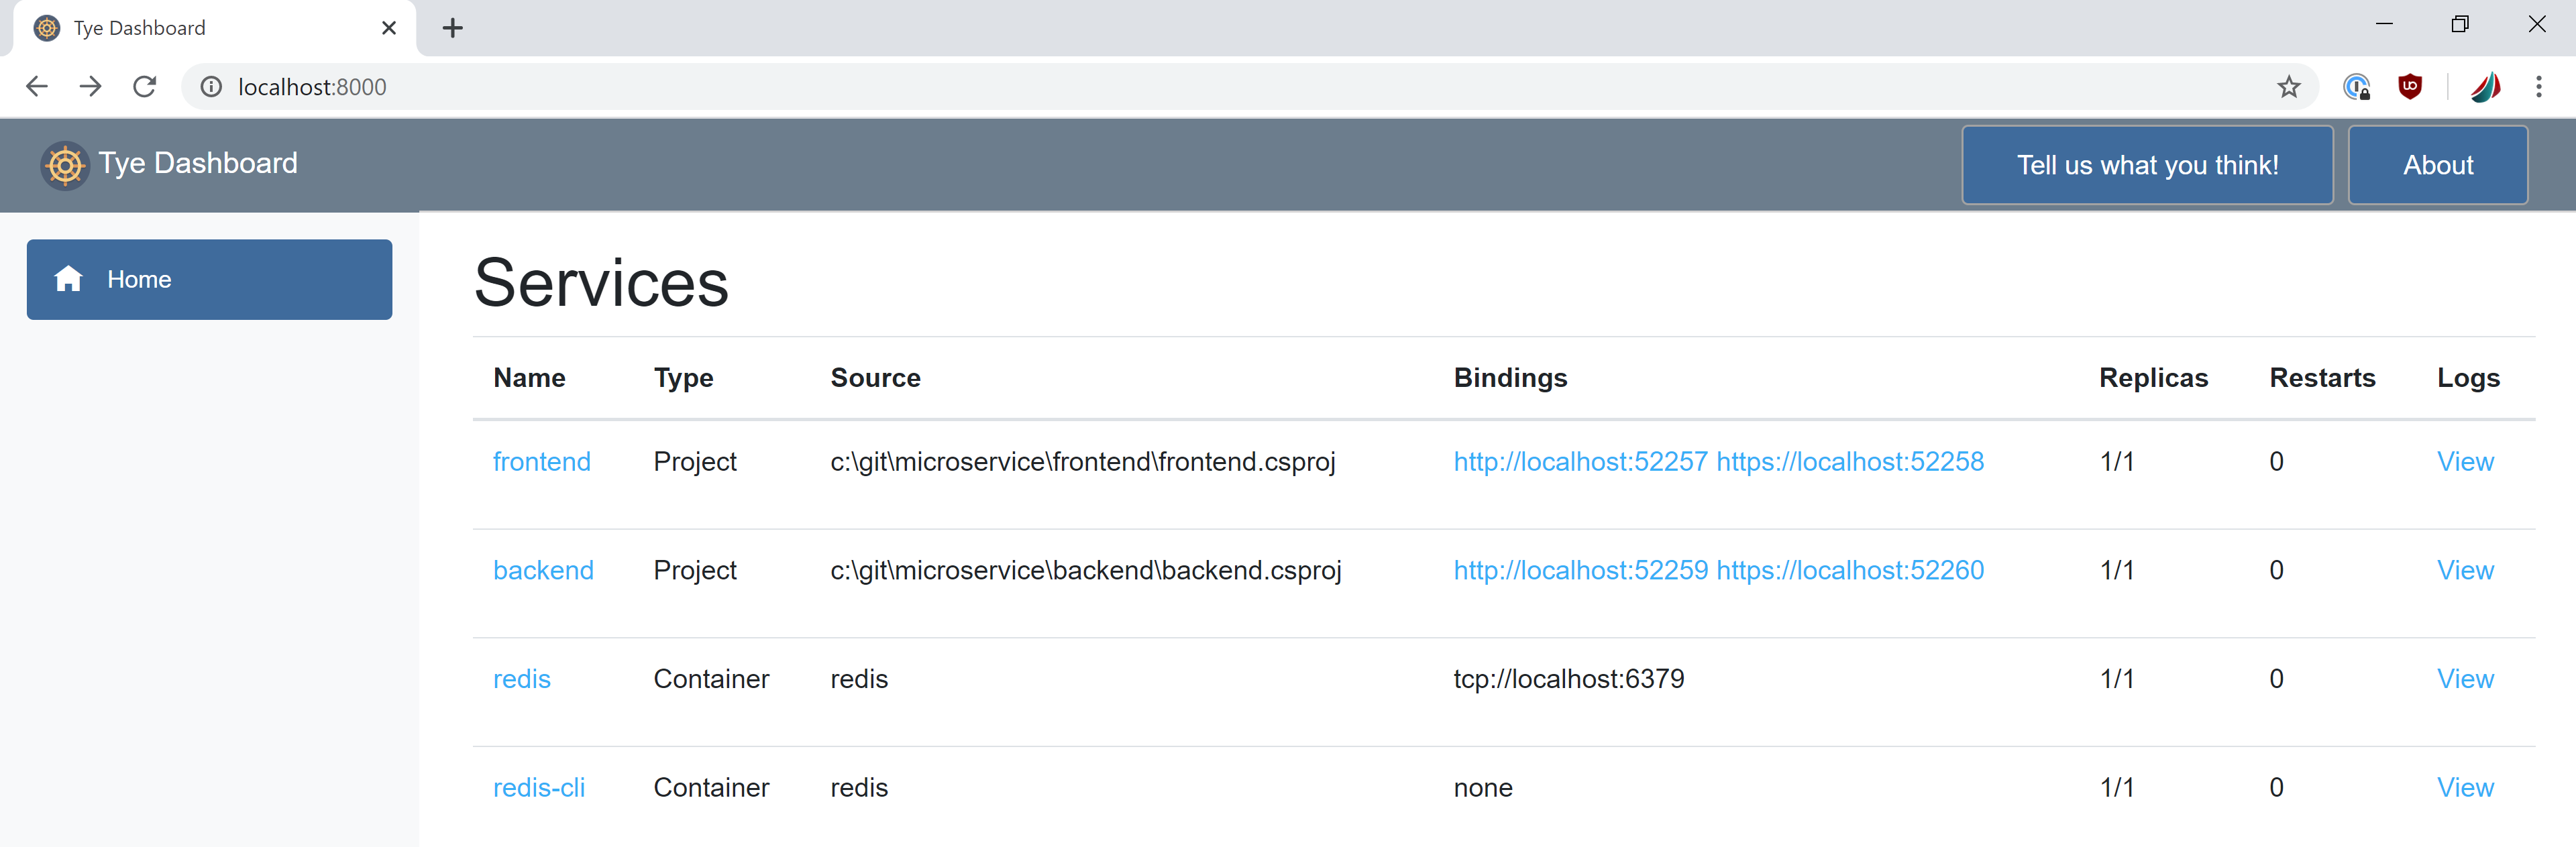Click the restarts 0 in redis-cli row
Viewport: 2576px width, 847px height.
(2276, 787)
